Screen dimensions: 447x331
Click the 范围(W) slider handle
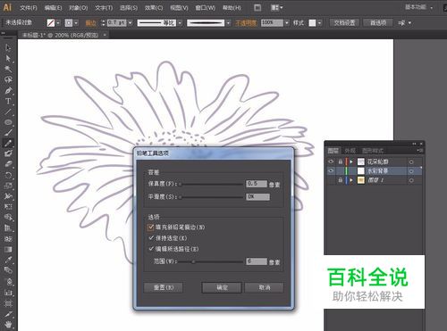(x=193, y=262)
